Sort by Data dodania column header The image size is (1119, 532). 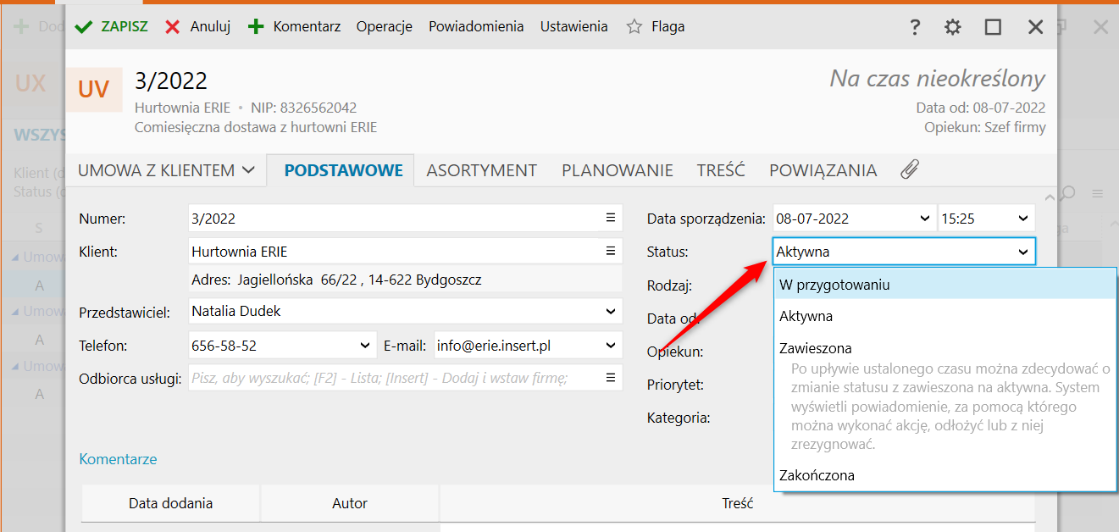171,503
